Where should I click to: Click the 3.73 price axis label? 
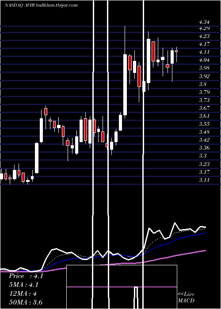click(x=204, y=100)
